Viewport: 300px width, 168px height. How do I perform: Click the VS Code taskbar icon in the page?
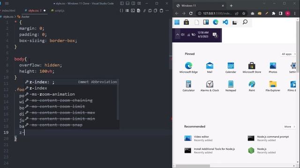[x=225, y=22]
